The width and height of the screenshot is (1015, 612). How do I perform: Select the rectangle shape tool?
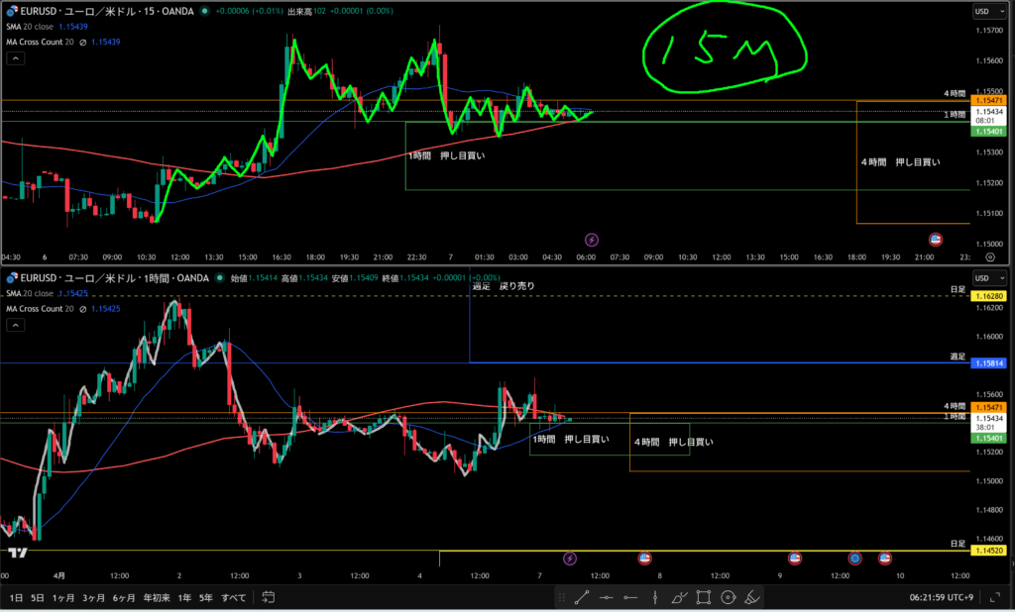click(704, 597)
